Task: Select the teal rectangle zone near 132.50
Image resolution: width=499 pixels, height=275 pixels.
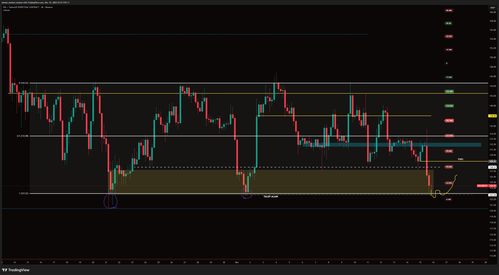Action: tap(392, 145)
